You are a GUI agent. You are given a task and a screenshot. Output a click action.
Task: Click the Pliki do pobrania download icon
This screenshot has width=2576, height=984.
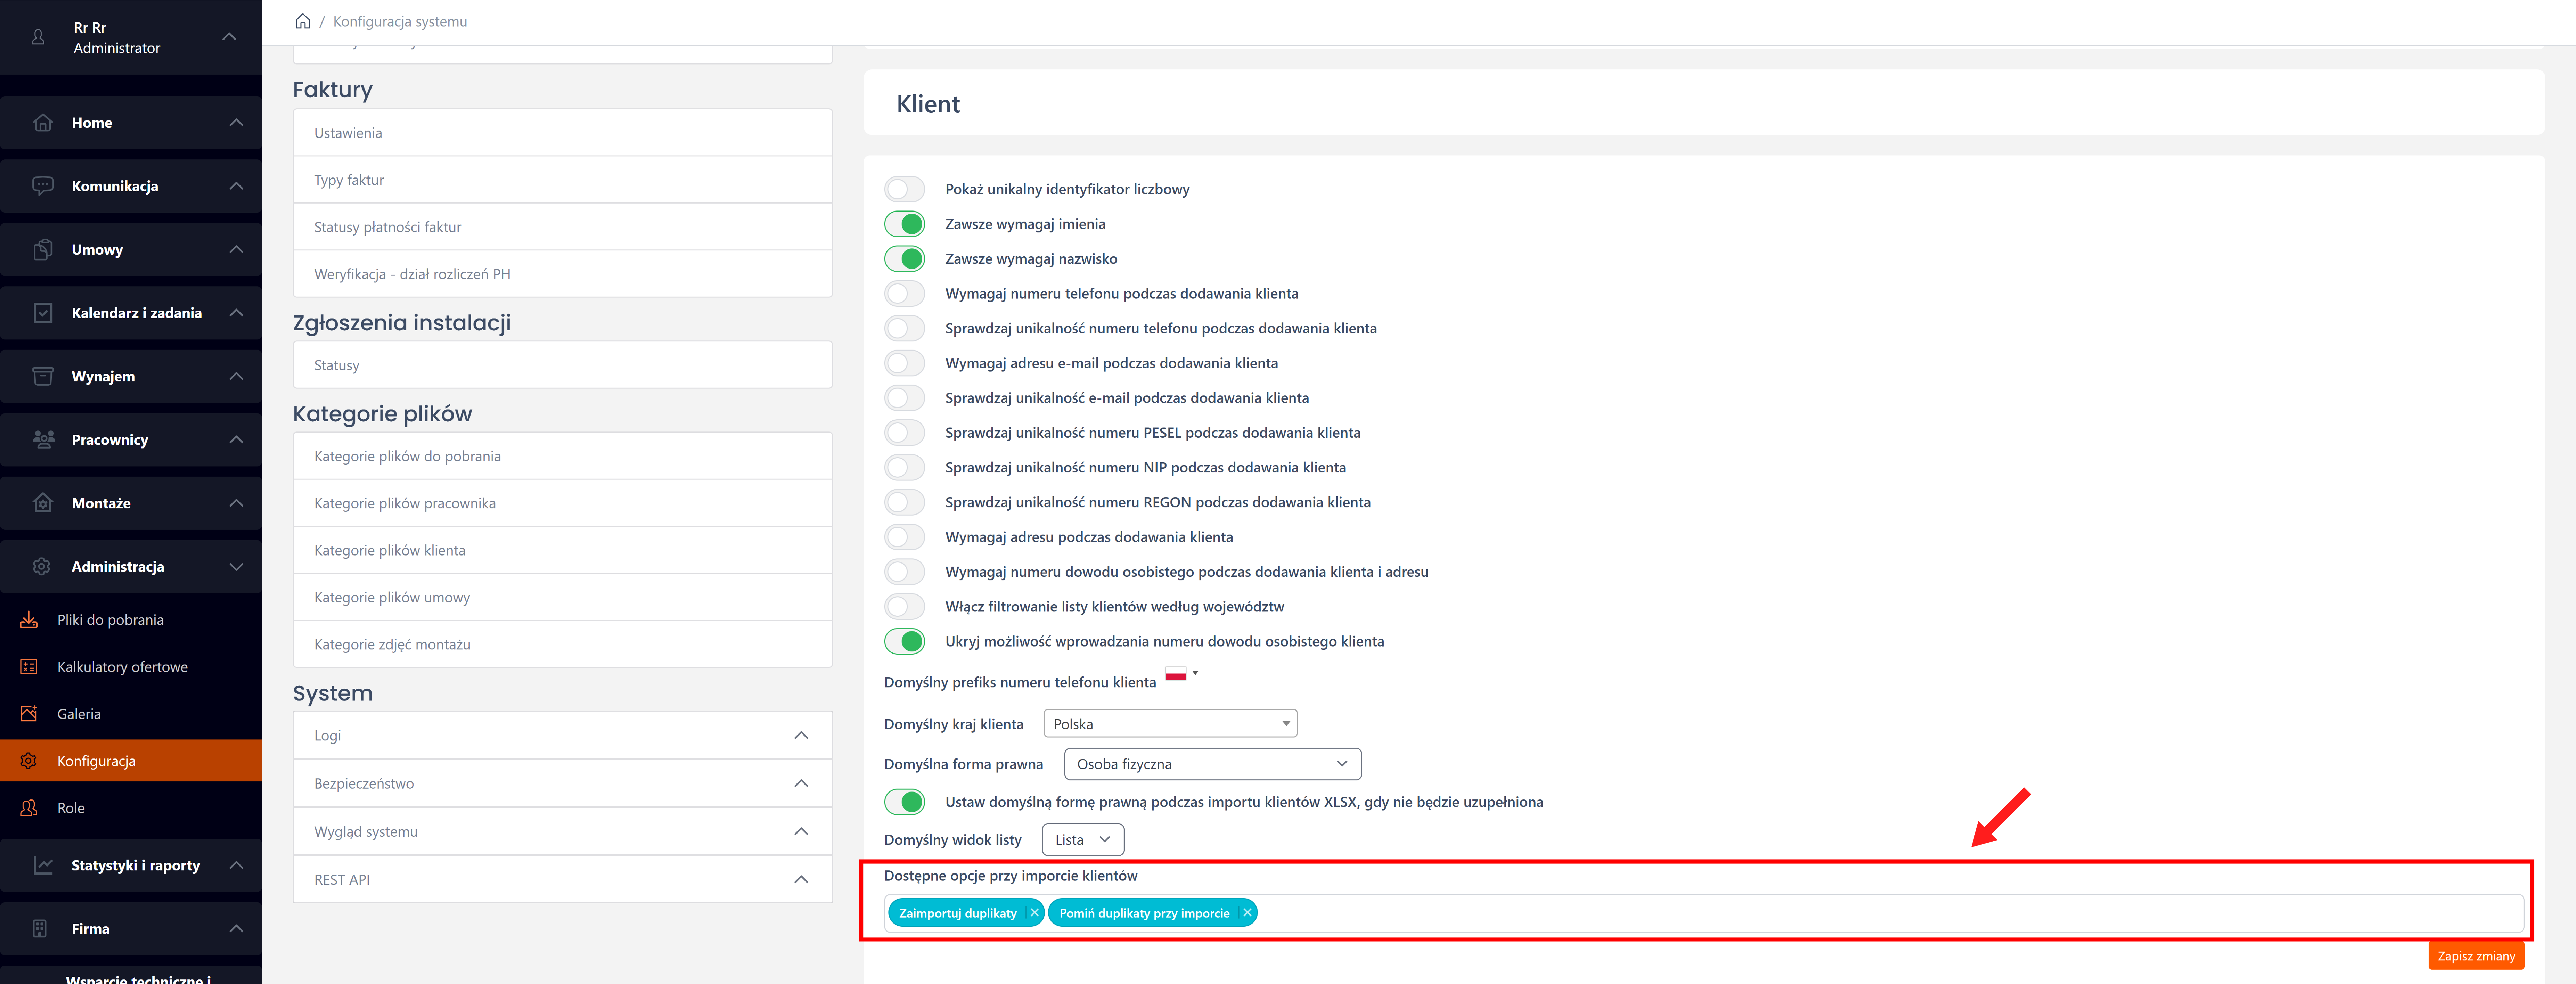pos(29,620)
